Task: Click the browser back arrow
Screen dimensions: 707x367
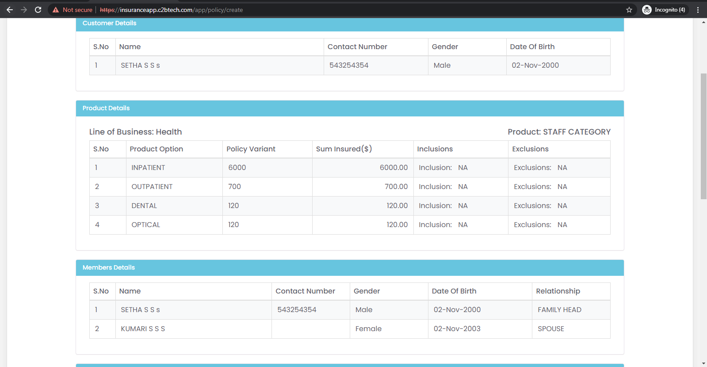Action: [x=10, y=10]
